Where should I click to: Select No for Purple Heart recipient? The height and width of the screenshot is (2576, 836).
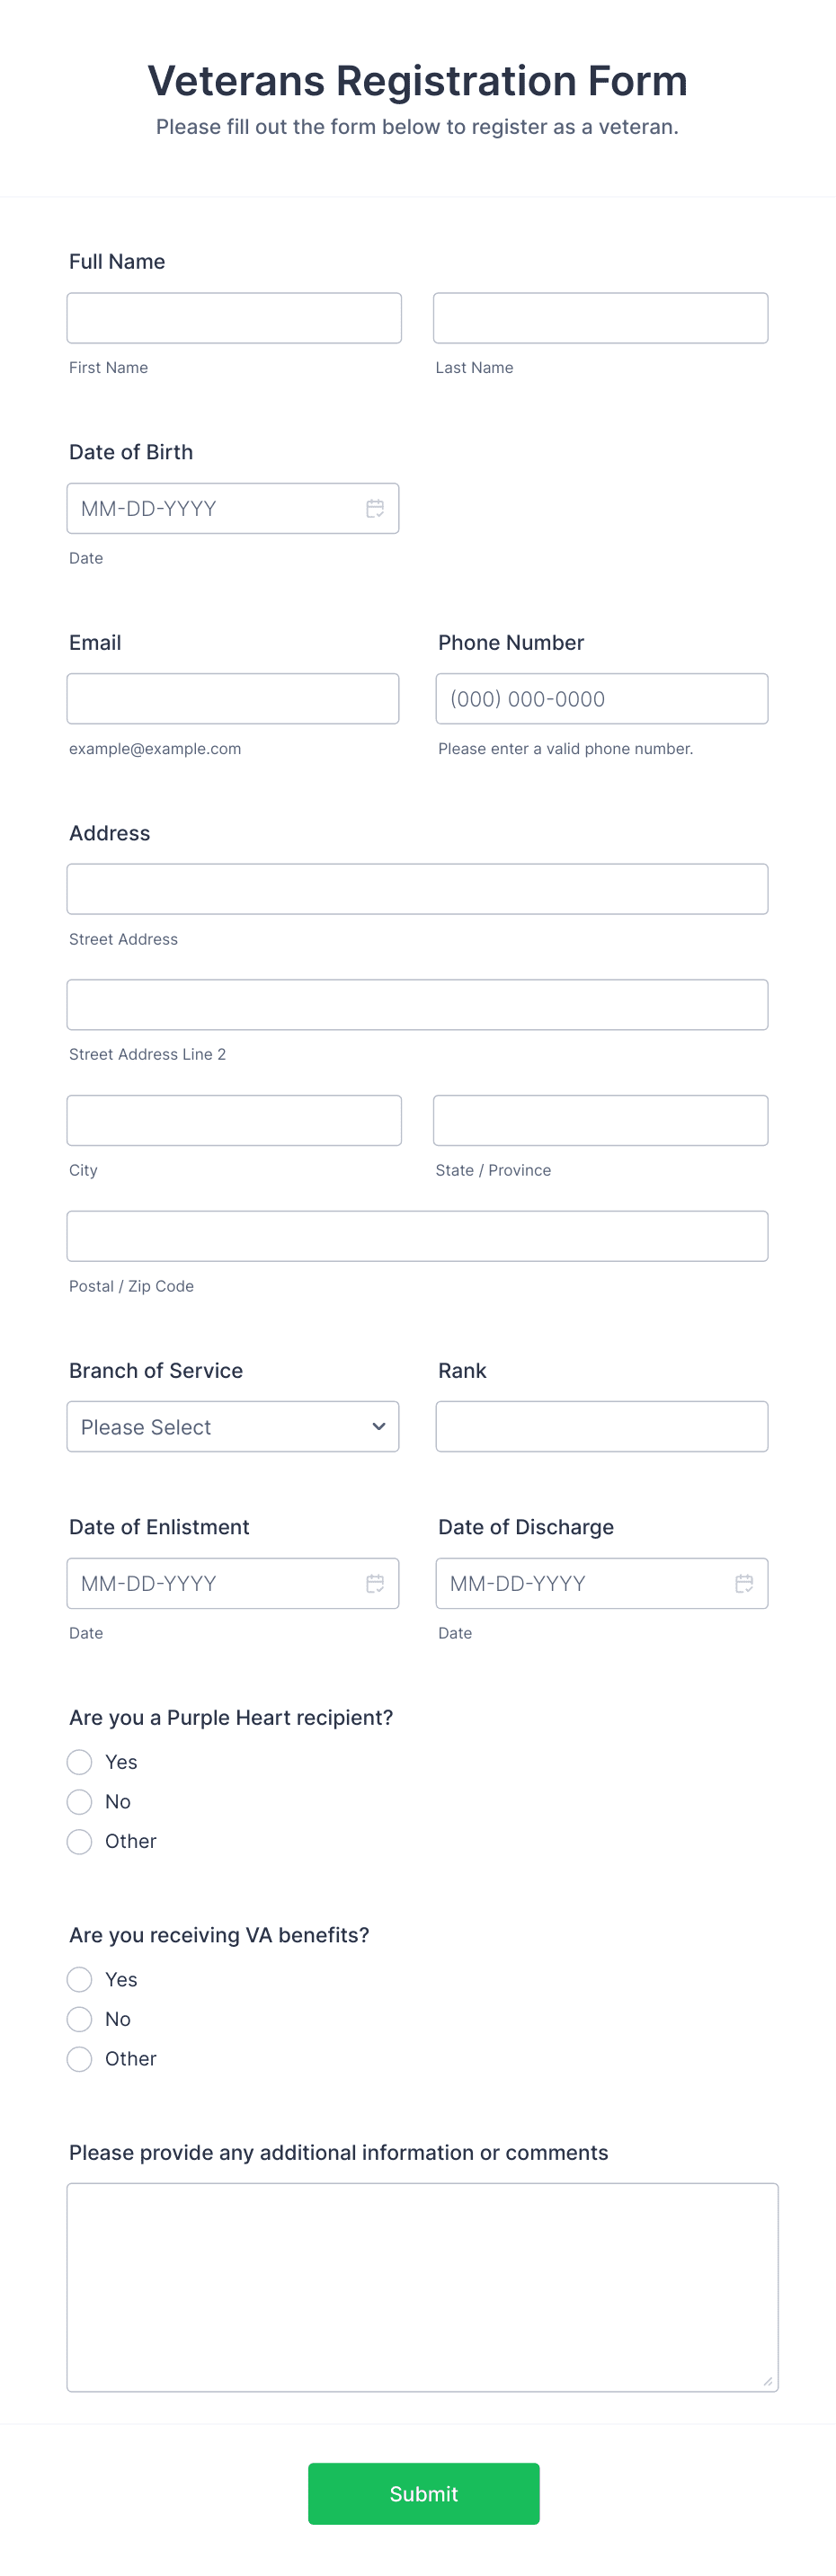click(79, 1802)
